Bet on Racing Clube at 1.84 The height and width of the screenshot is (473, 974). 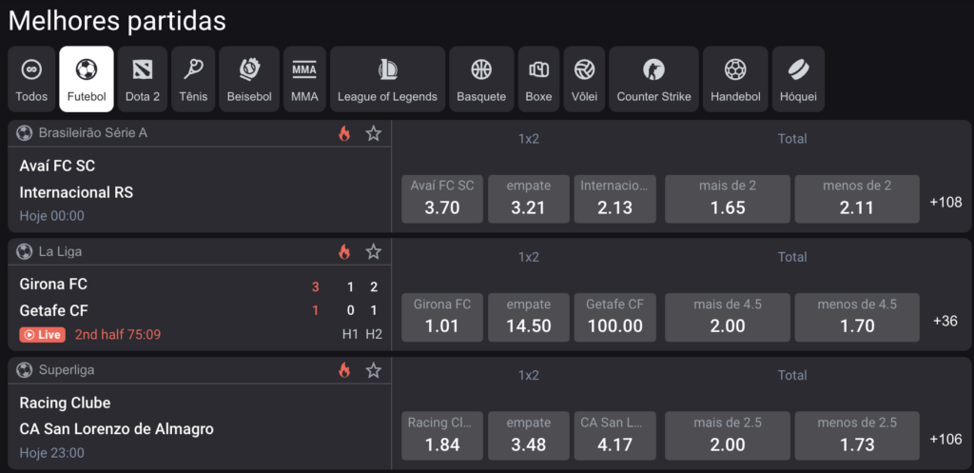(x=442, y=436)
